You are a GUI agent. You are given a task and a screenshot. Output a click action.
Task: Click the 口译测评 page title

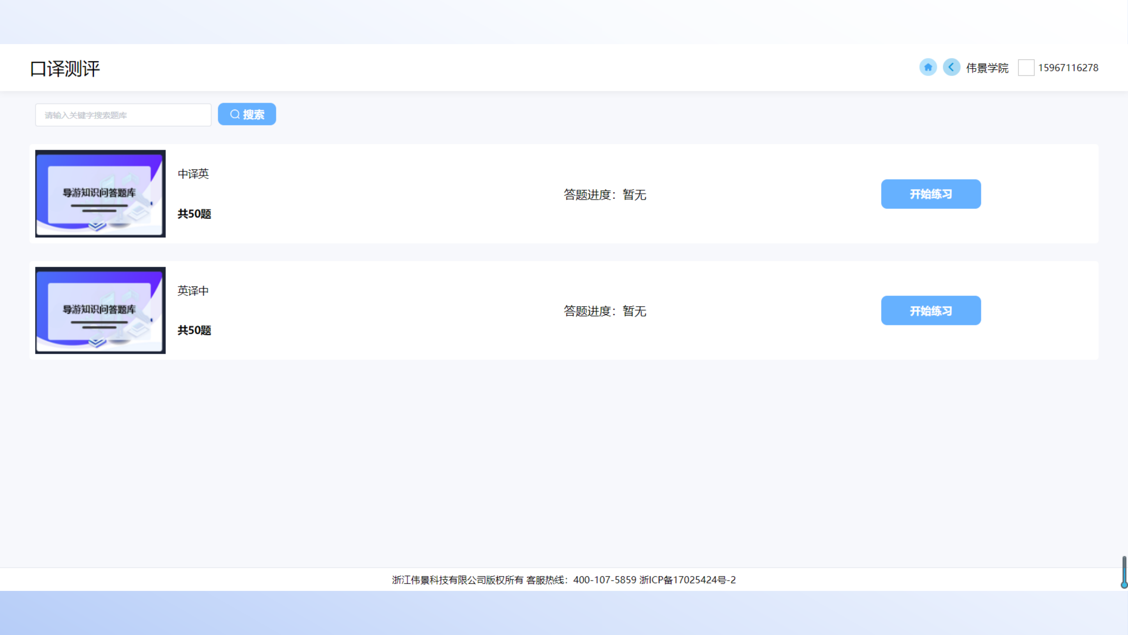(65, 69)
